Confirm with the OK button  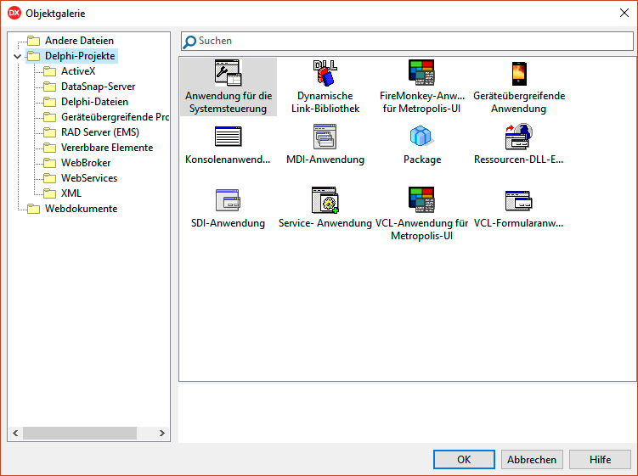point(464,459)
